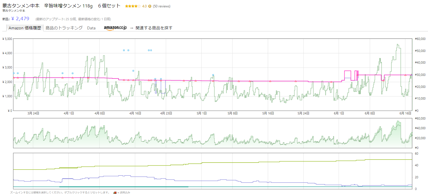The width and height of the screenshot is (428, 194).
Task: Click the thick teal line segment in bottom chart
Action: [x=124, y=187]
